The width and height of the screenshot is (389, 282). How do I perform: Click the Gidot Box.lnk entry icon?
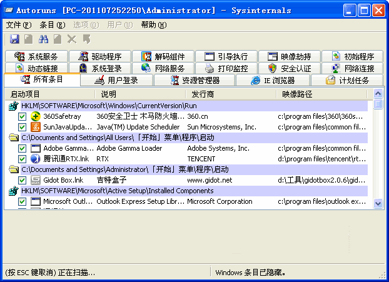(x=36, y=180)
